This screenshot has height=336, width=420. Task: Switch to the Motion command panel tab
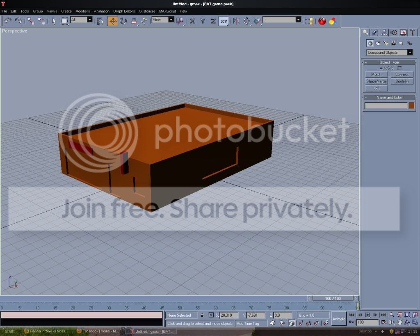[x=394, y=33]
